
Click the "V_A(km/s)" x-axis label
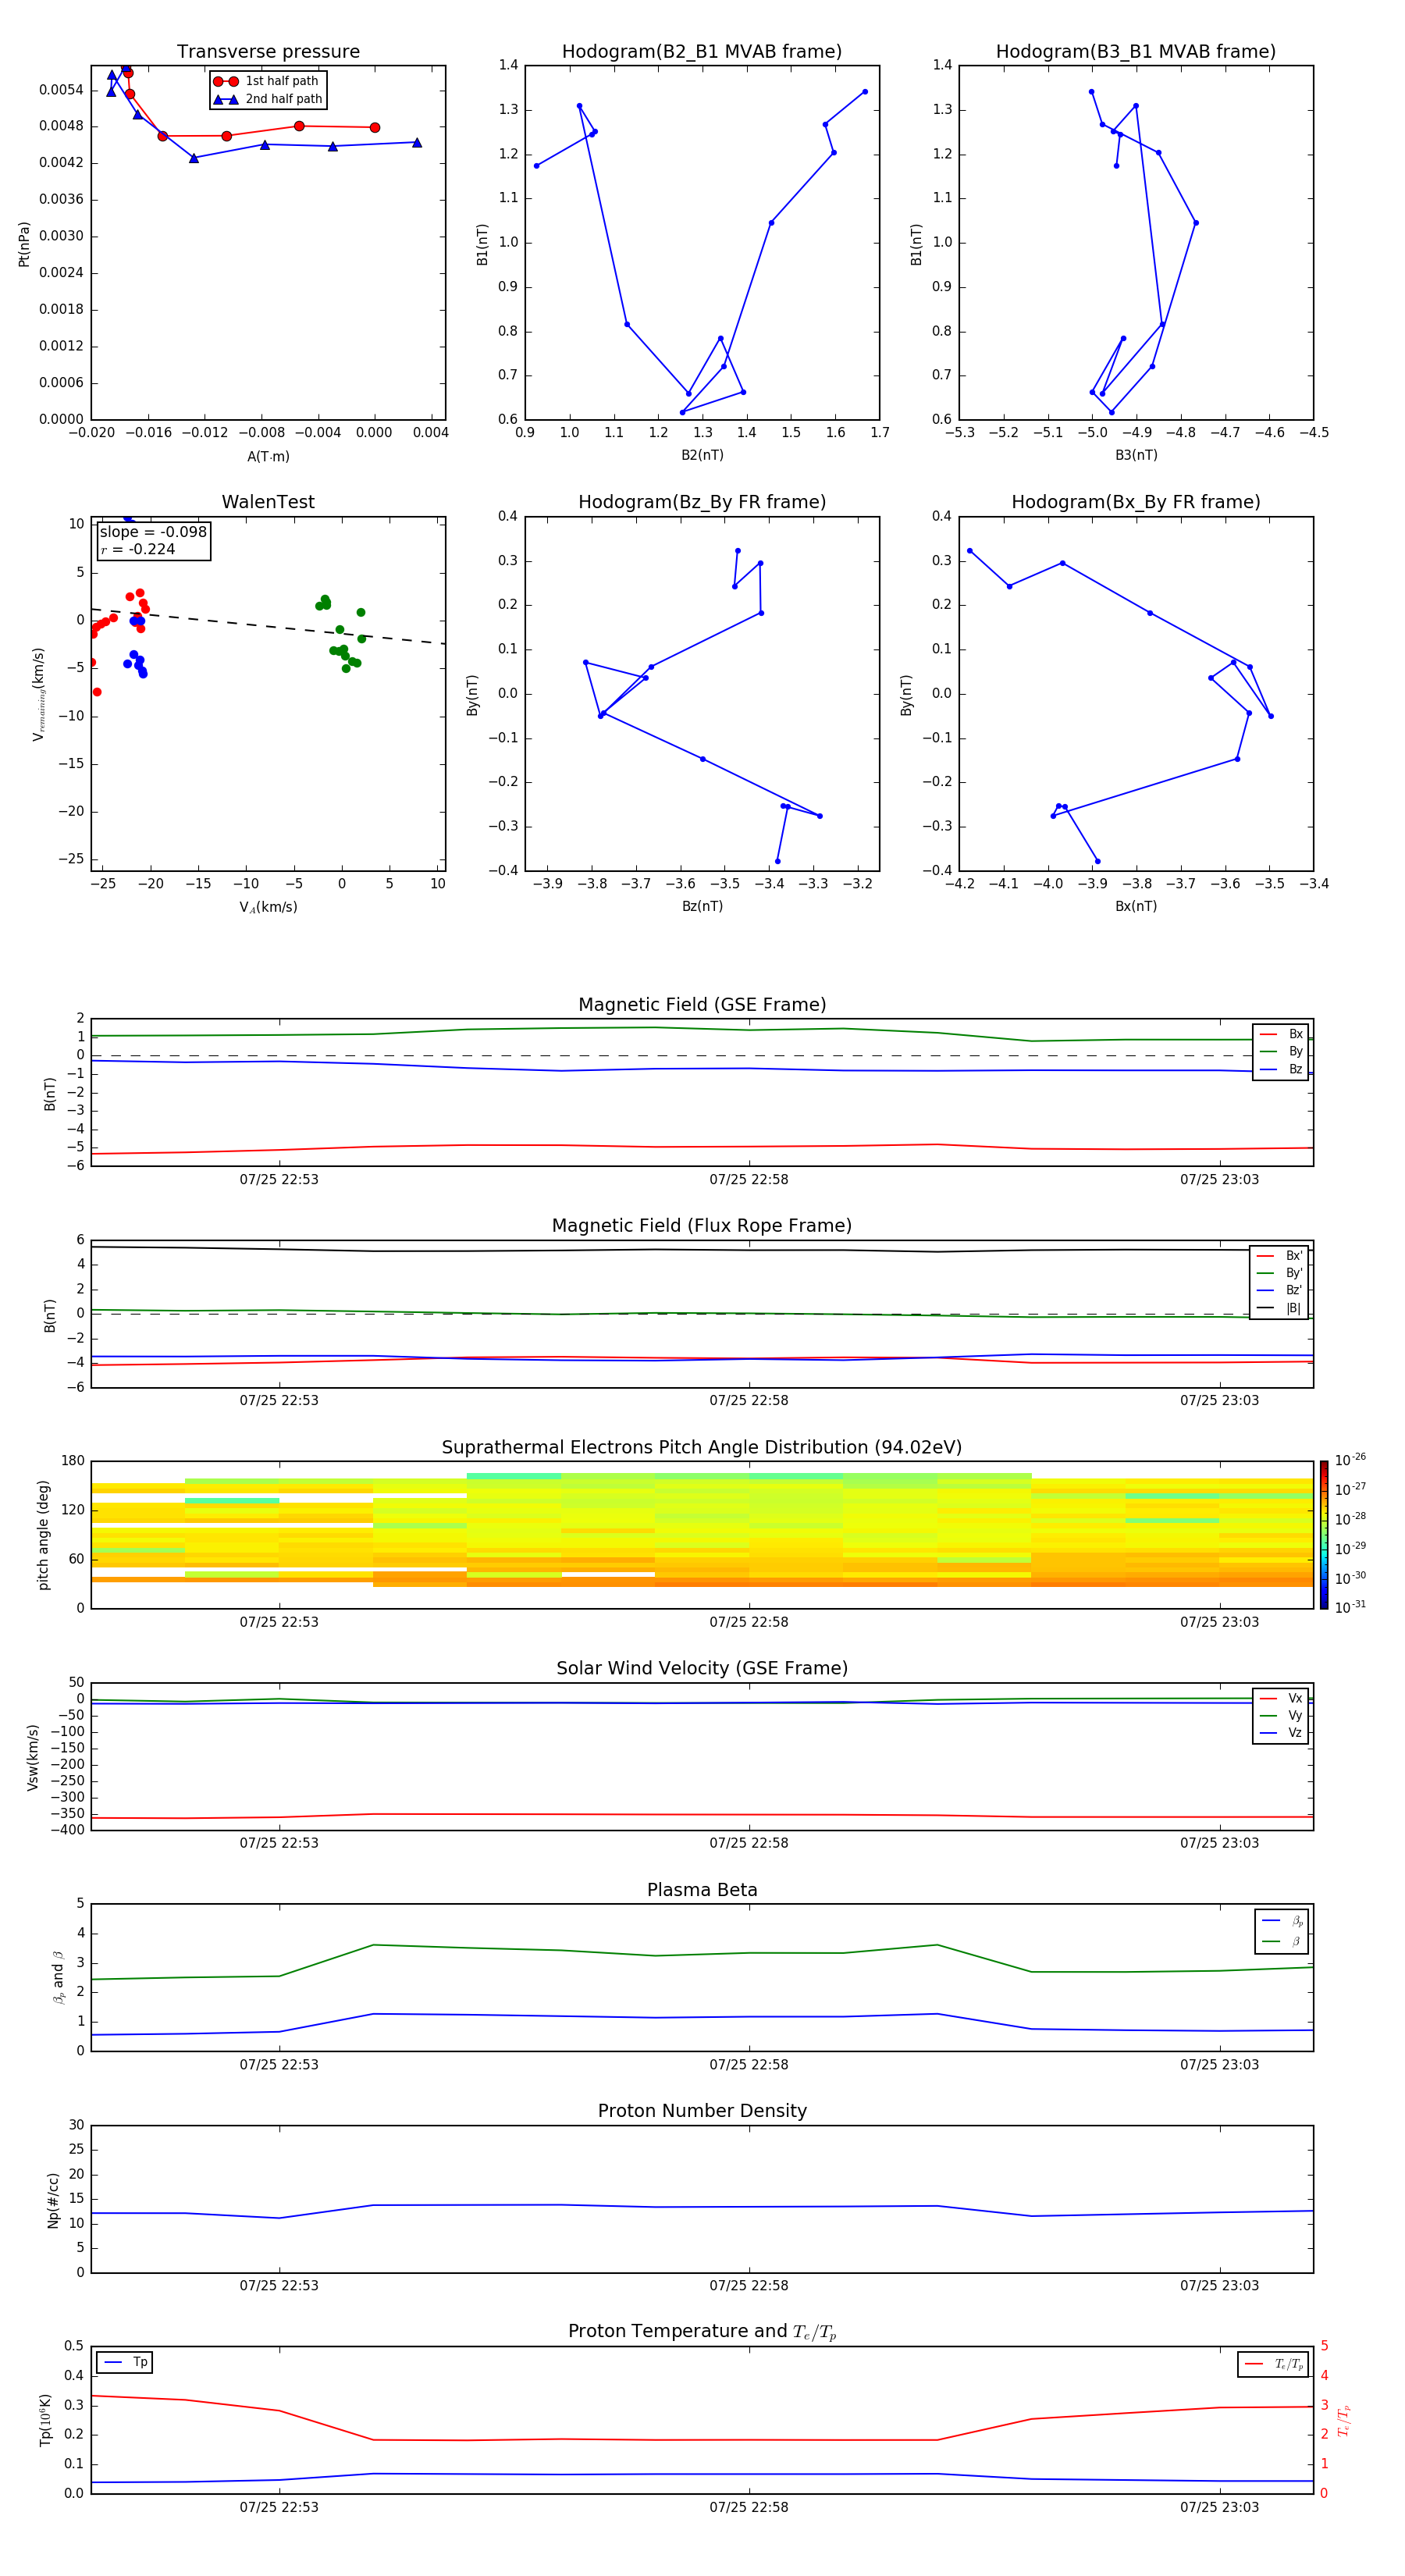tap(268, 907)
